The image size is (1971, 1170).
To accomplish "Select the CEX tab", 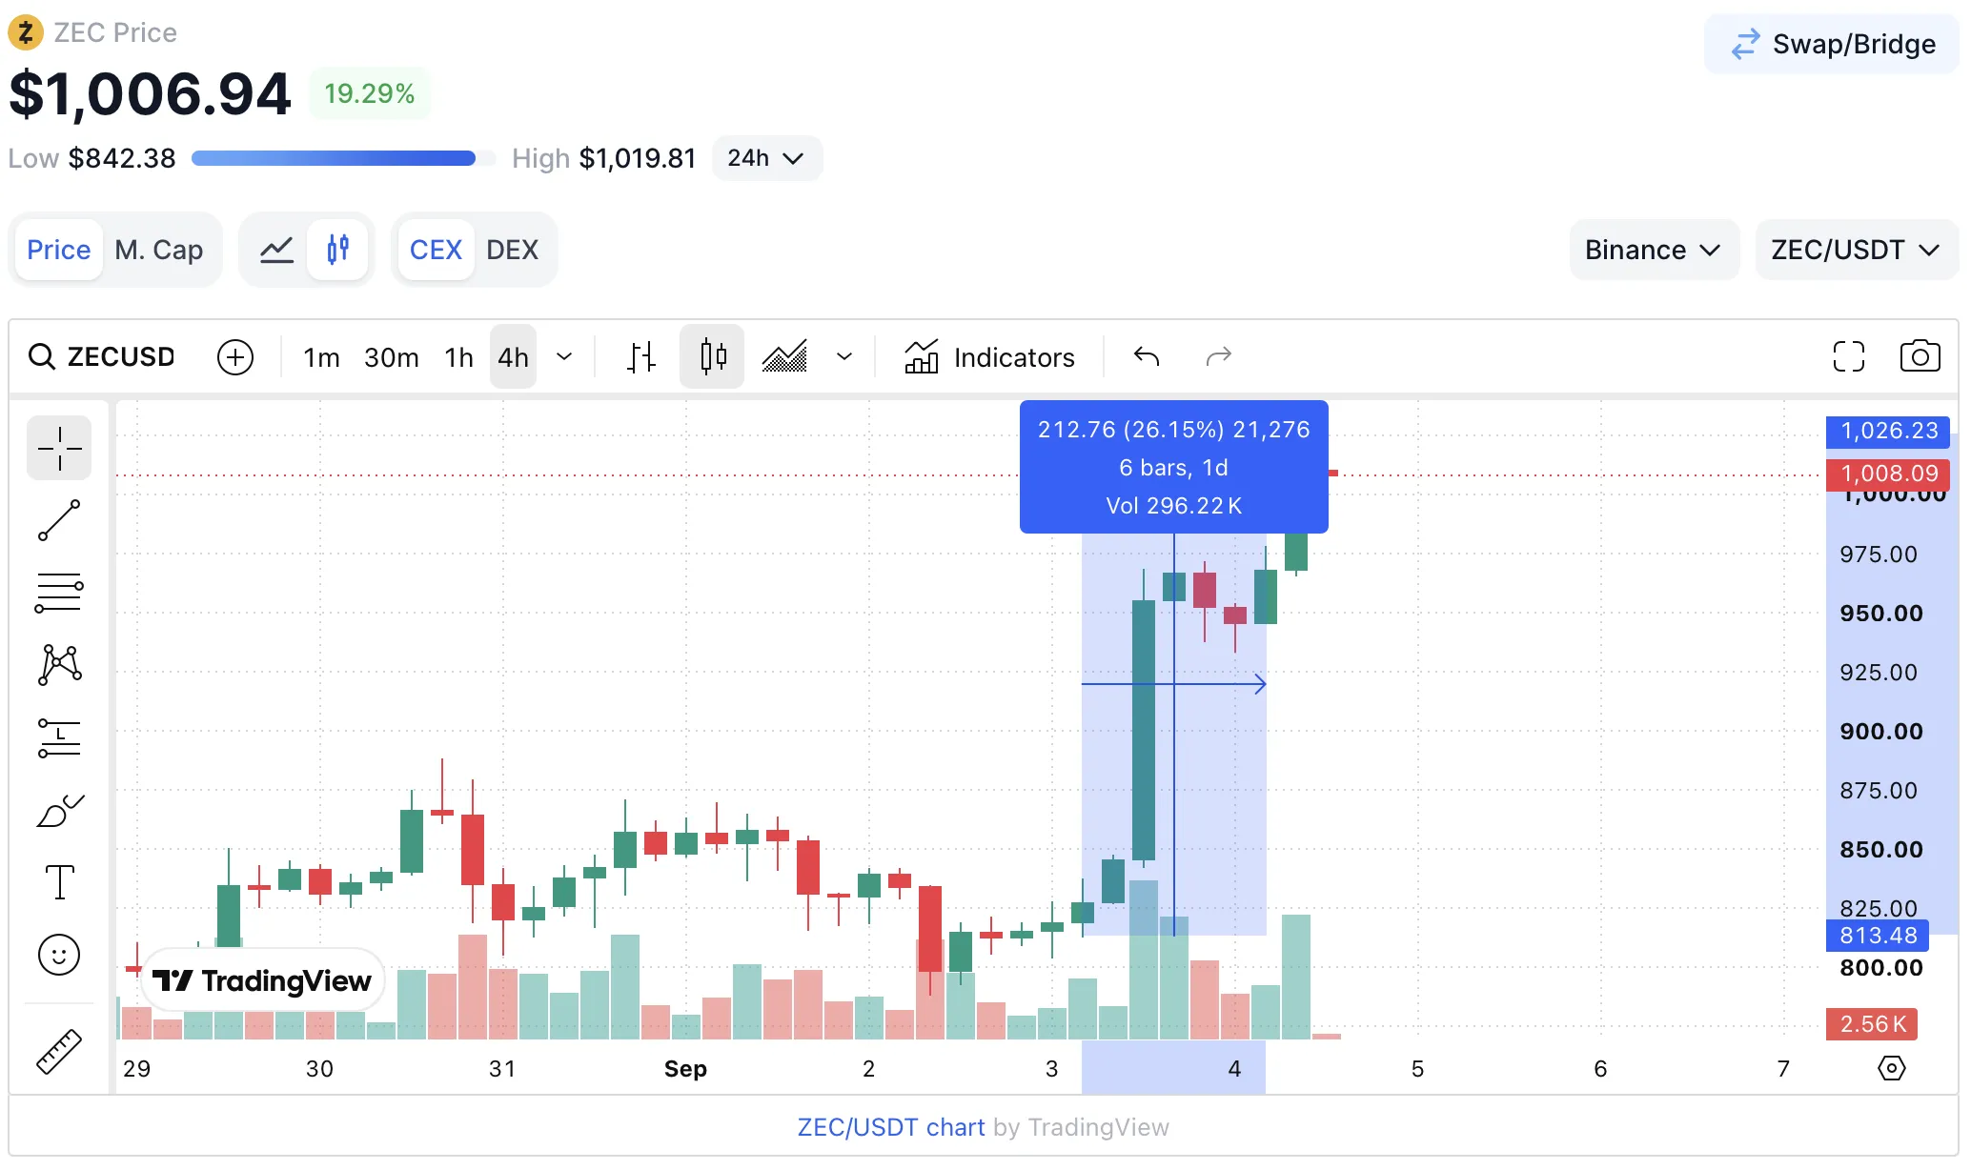I will pos(436,250).
